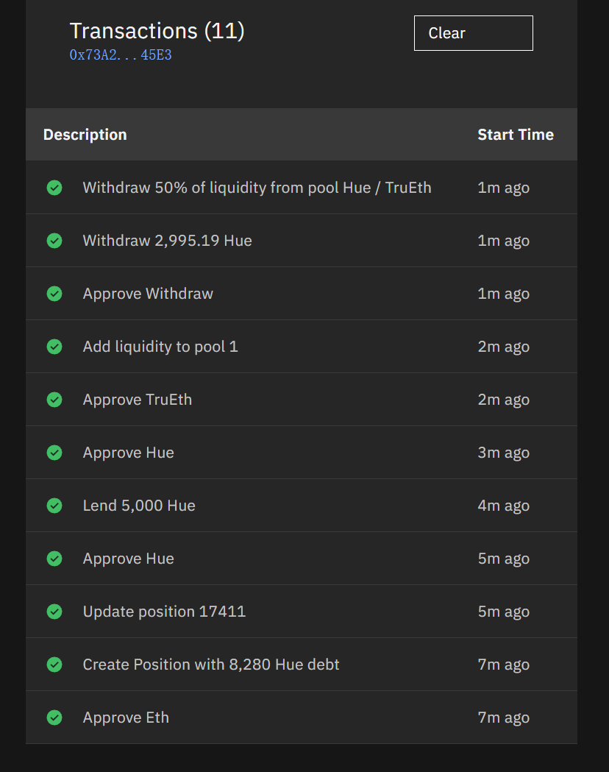Click success checkmark for Withdraw 50% liquidity
Screen dimensions: 609x772
tap(54, 188)
